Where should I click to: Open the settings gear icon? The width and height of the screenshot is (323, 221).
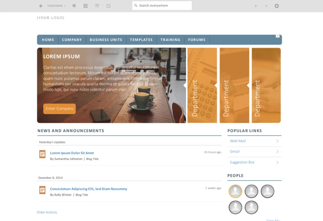tap(277, 6)
